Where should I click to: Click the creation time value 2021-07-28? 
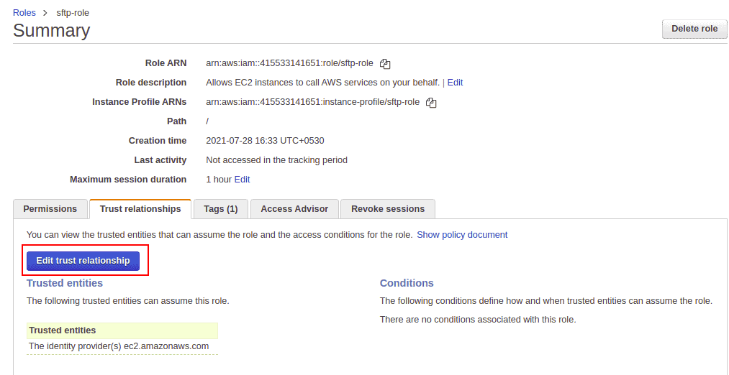click(x=265, y=141)
